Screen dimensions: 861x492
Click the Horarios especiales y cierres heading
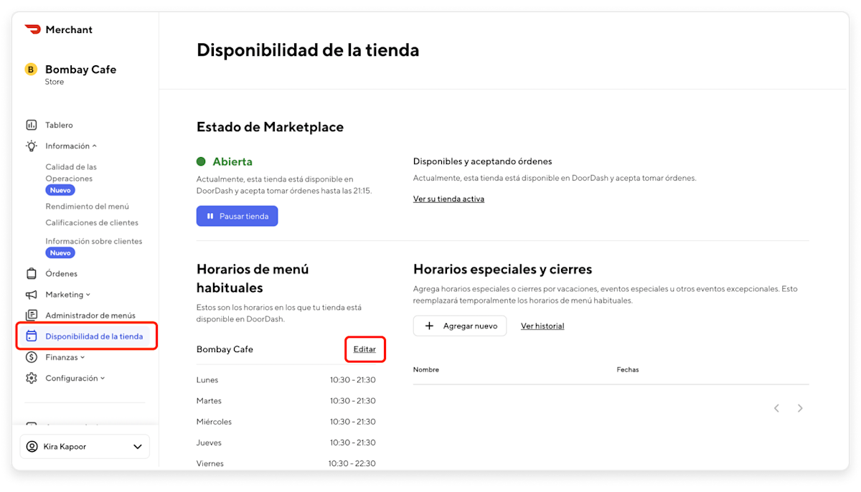tap(502, 270)
